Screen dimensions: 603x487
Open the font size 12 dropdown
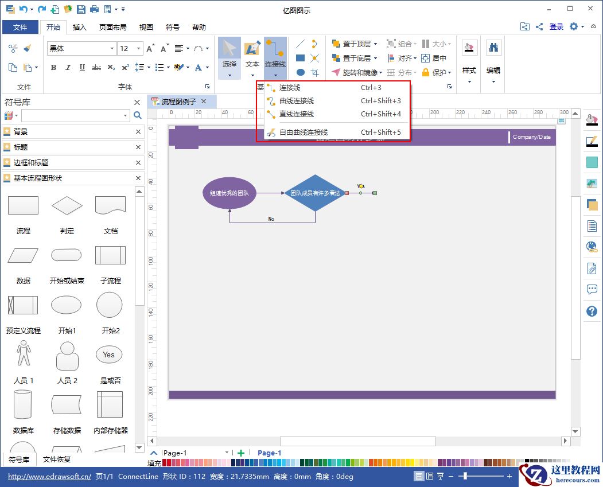(138, 48)
